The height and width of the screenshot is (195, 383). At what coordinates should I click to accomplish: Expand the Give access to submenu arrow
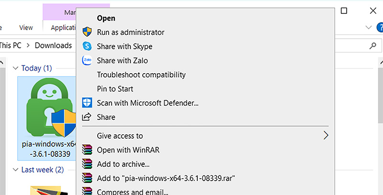[x=326, y=135]
